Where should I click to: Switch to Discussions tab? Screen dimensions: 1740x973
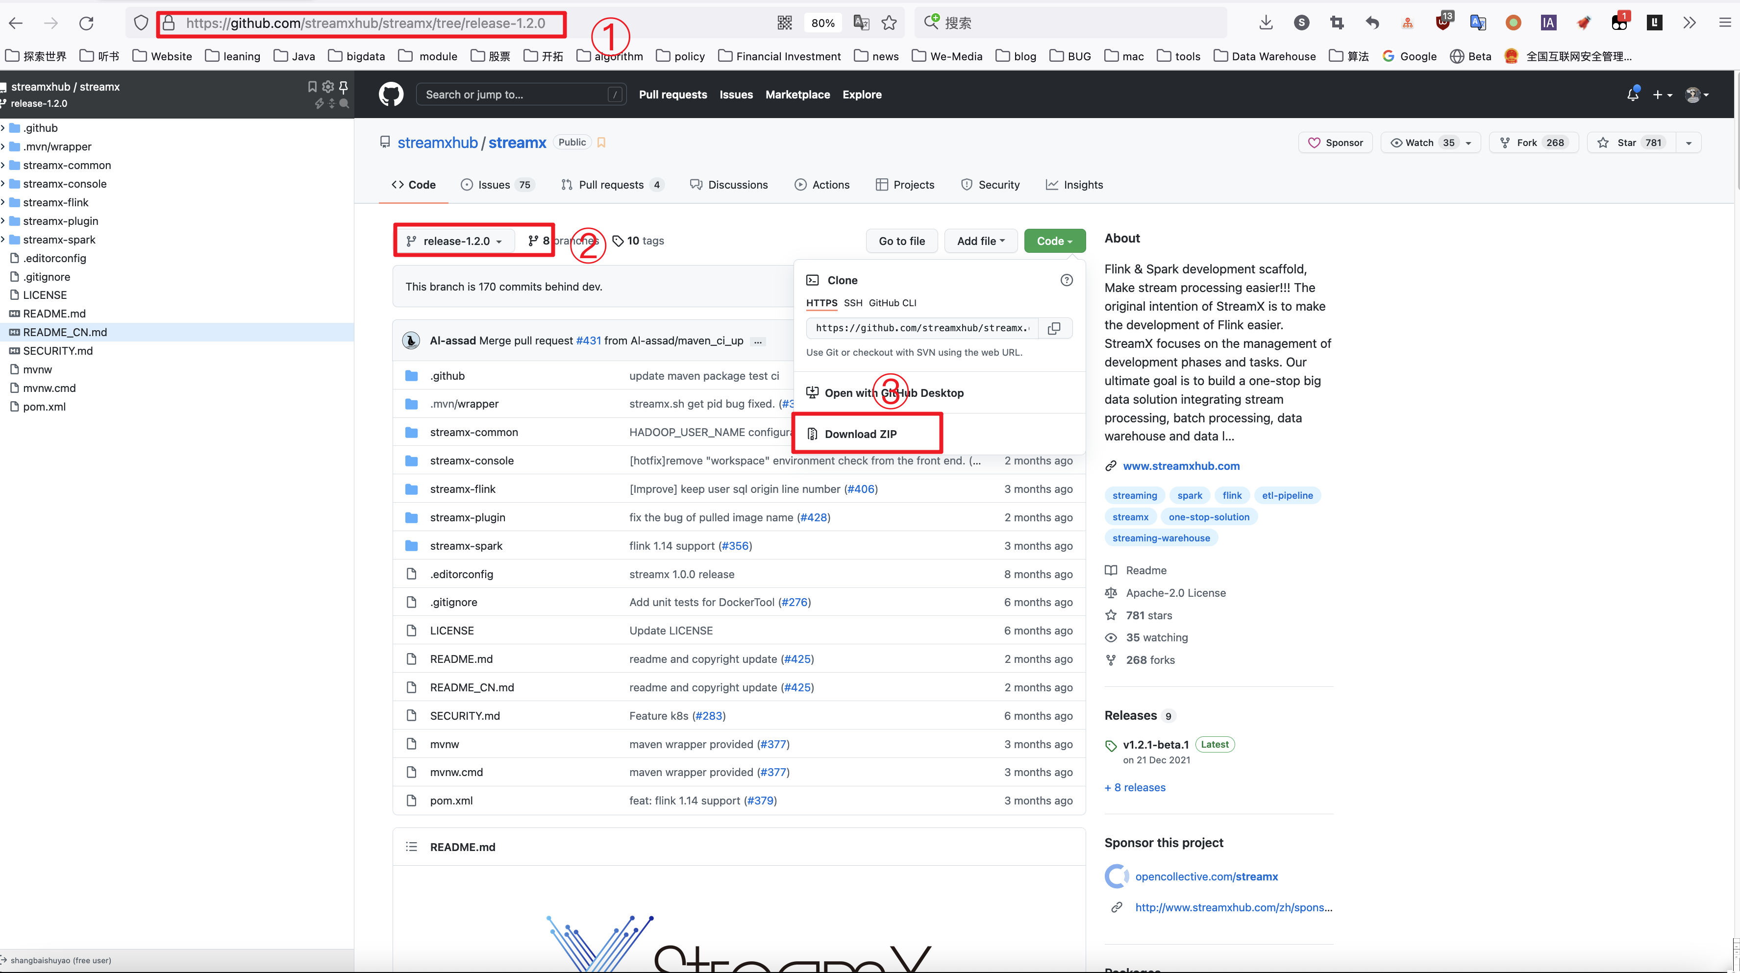point(729,185)
